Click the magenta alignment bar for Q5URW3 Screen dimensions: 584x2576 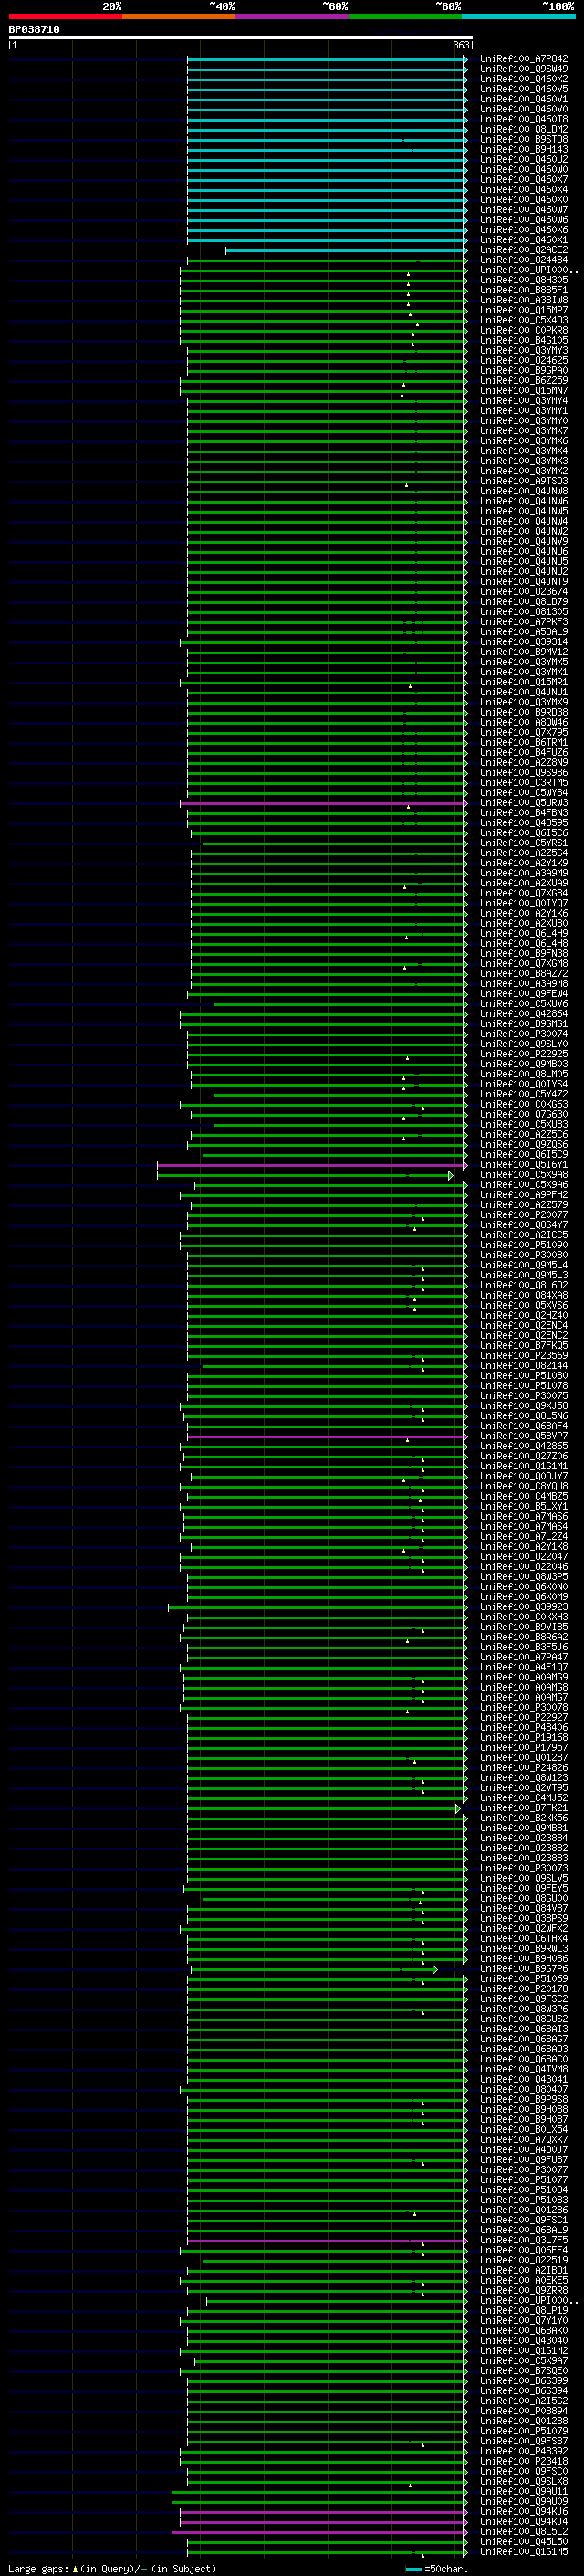(x=323, y=803)
